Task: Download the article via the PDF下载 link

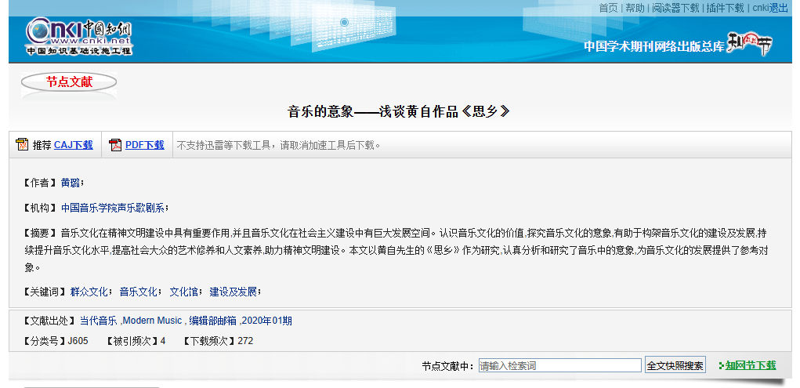Action: click(x=145, y=145)
